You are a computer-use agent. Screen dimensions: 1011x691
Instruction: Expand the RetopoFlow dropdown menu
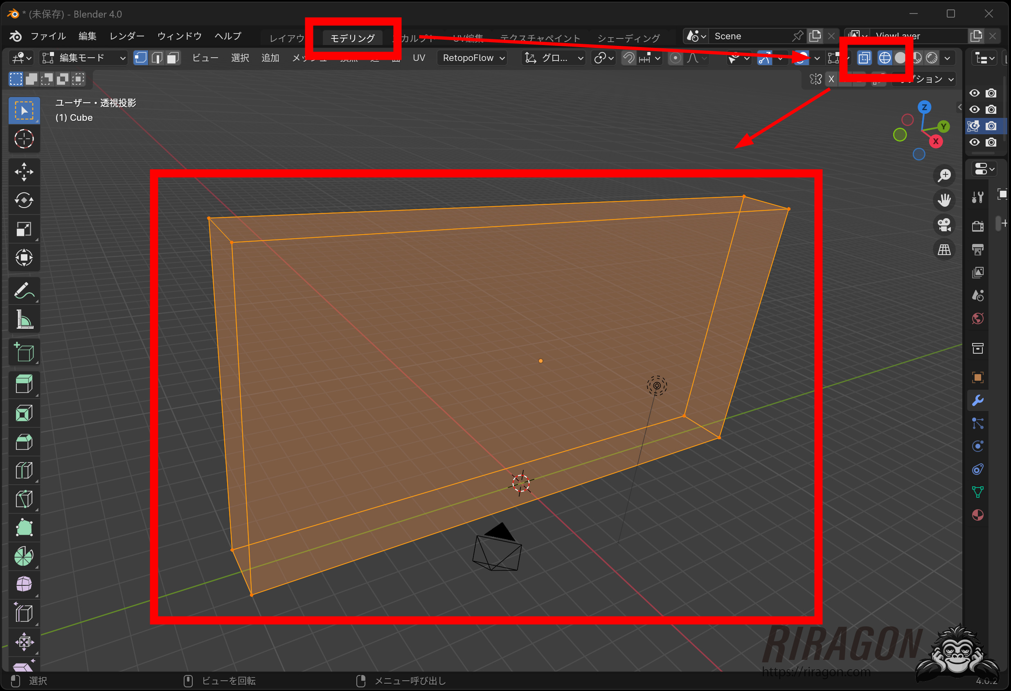pos(473,58)
